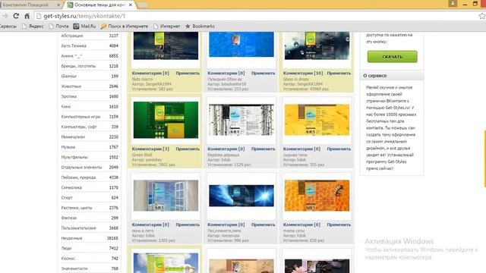Open the Поиск в Интернете bookmark
This screenshot has height=273, width=486.
(125, 27)
